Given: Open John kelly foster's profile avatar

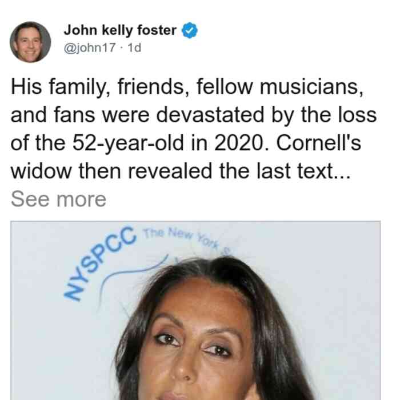Looking at the screenshot, I should pos(30,42).
